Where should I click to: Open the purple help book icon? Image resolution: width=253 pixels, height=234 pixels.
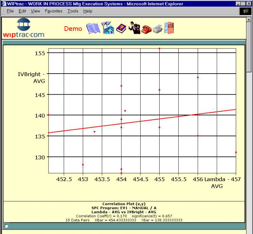pos(121,28)
